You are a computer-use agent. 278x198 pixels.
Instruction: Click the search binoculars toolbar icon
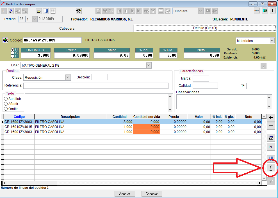(x=147, y=11)
